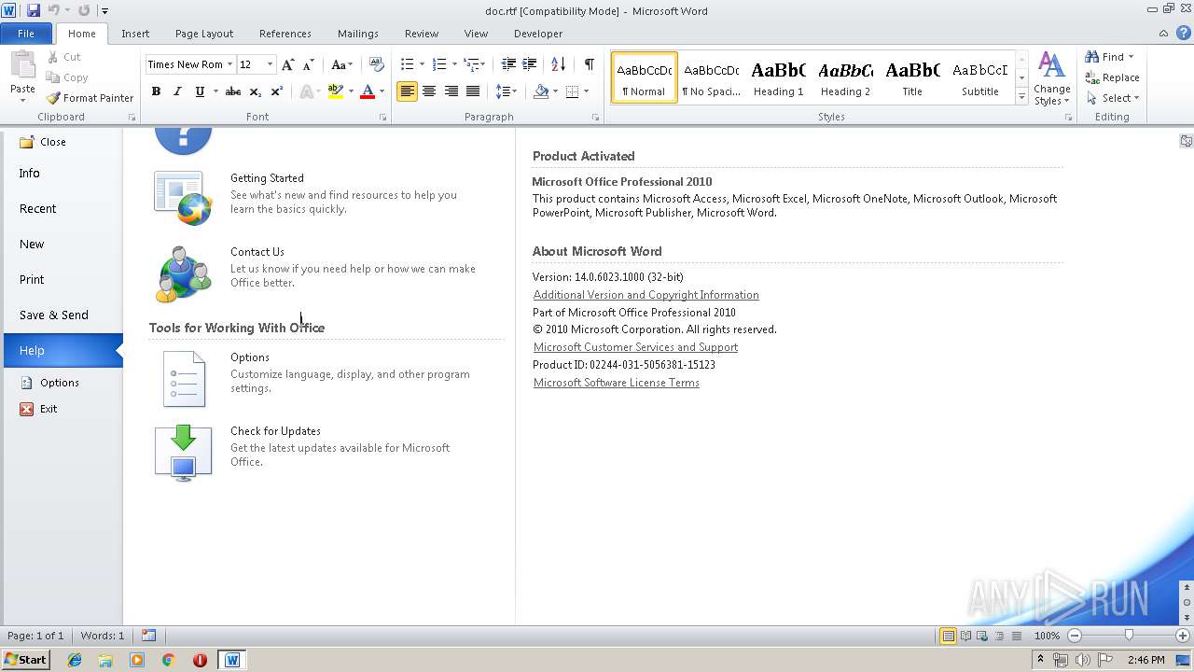Viewport: 1194px width, 672px height.
Task: Open Change Case dropdown
Action: [x=341, y=64]
